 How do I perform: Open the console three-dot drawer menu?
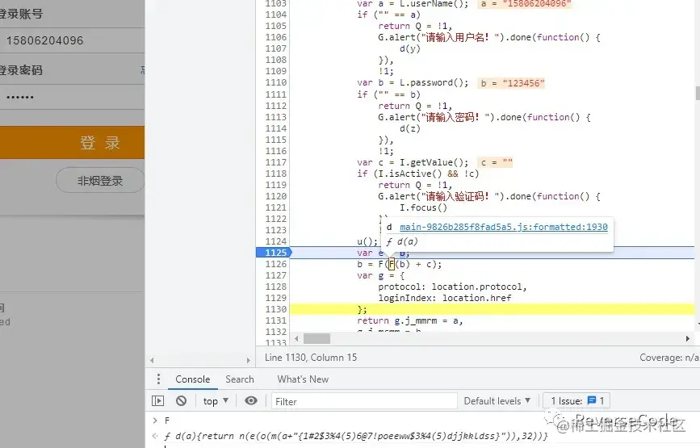click(x=158, y=379)
